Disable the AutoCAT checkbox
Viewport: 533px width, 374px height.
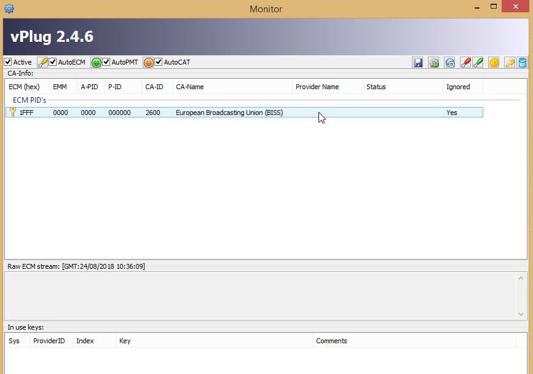159,62
